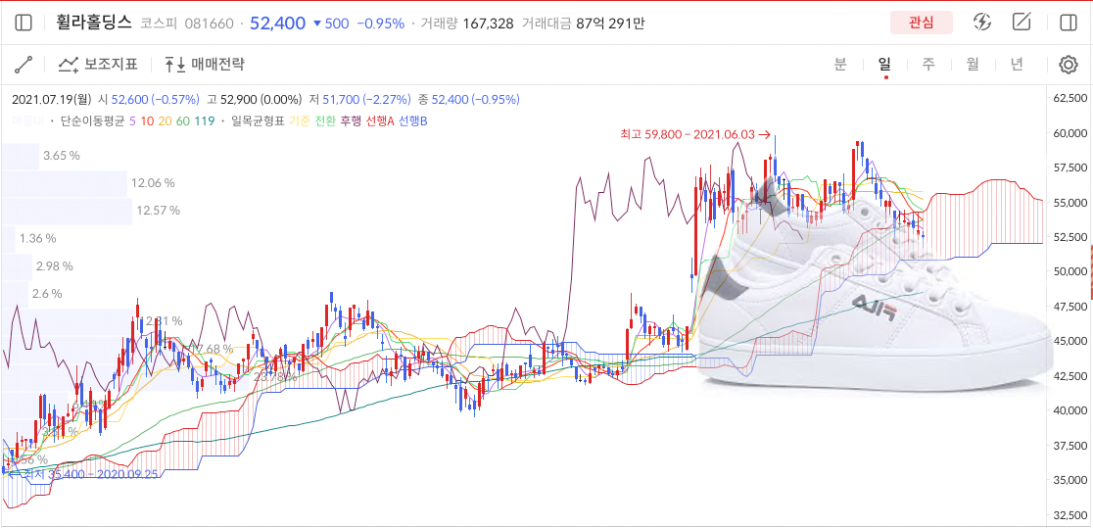Toggle the right side panel icon

[1068, 23]
